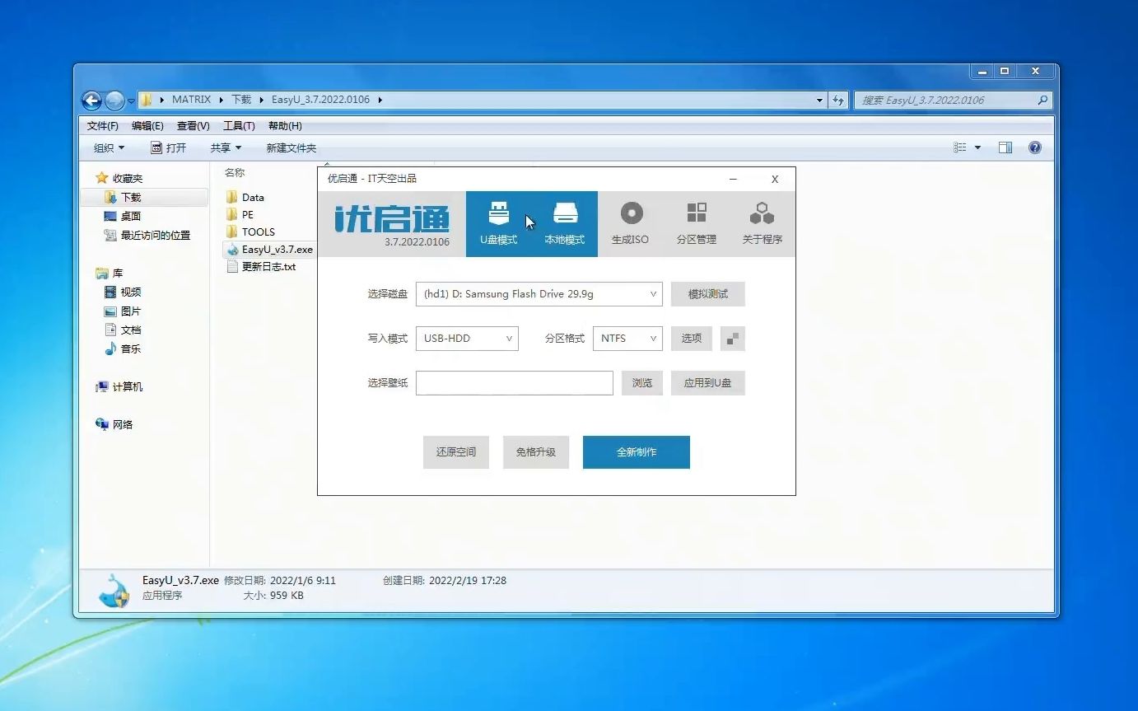Screen dimensions: 1138x711
Task: Click the folder icon in address bar
Action: (147, 100)
